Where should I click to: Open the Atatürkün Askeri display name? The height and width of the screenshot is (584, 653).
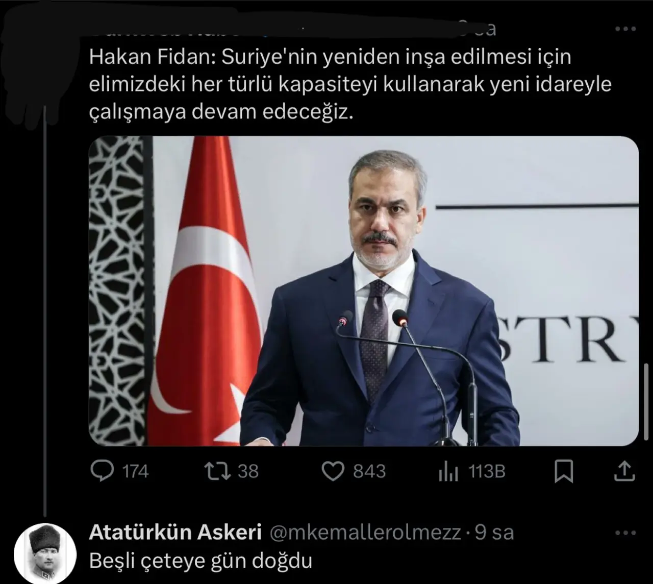coord(175,532)
